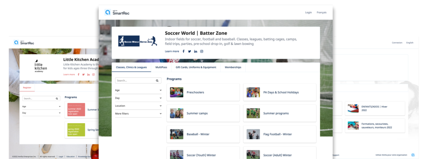Click Facebook icon in Soccer World header
Image resolution: width=428 pixels, height=159 pixels.
click(x=184, y=51)
